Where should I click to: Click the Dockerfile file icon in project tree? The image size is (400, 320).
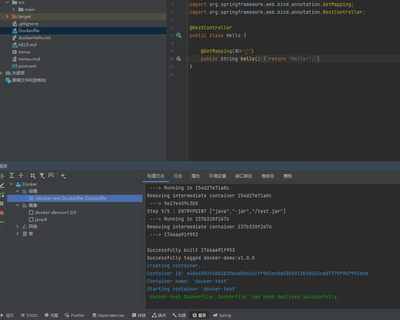(15, 31)
